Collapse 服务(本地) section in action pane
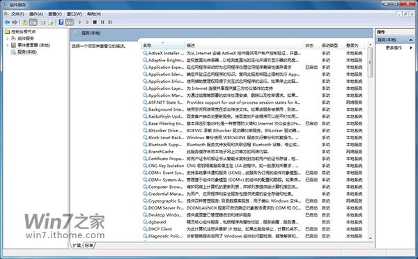Screen dimensions: 418x259 (410, 40)
